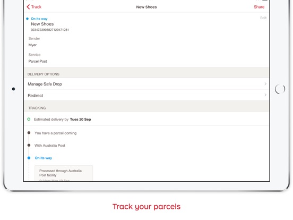Select 'With Australia Post' tracking step
This screenshot has width=293, height=220.
[50, 146]
